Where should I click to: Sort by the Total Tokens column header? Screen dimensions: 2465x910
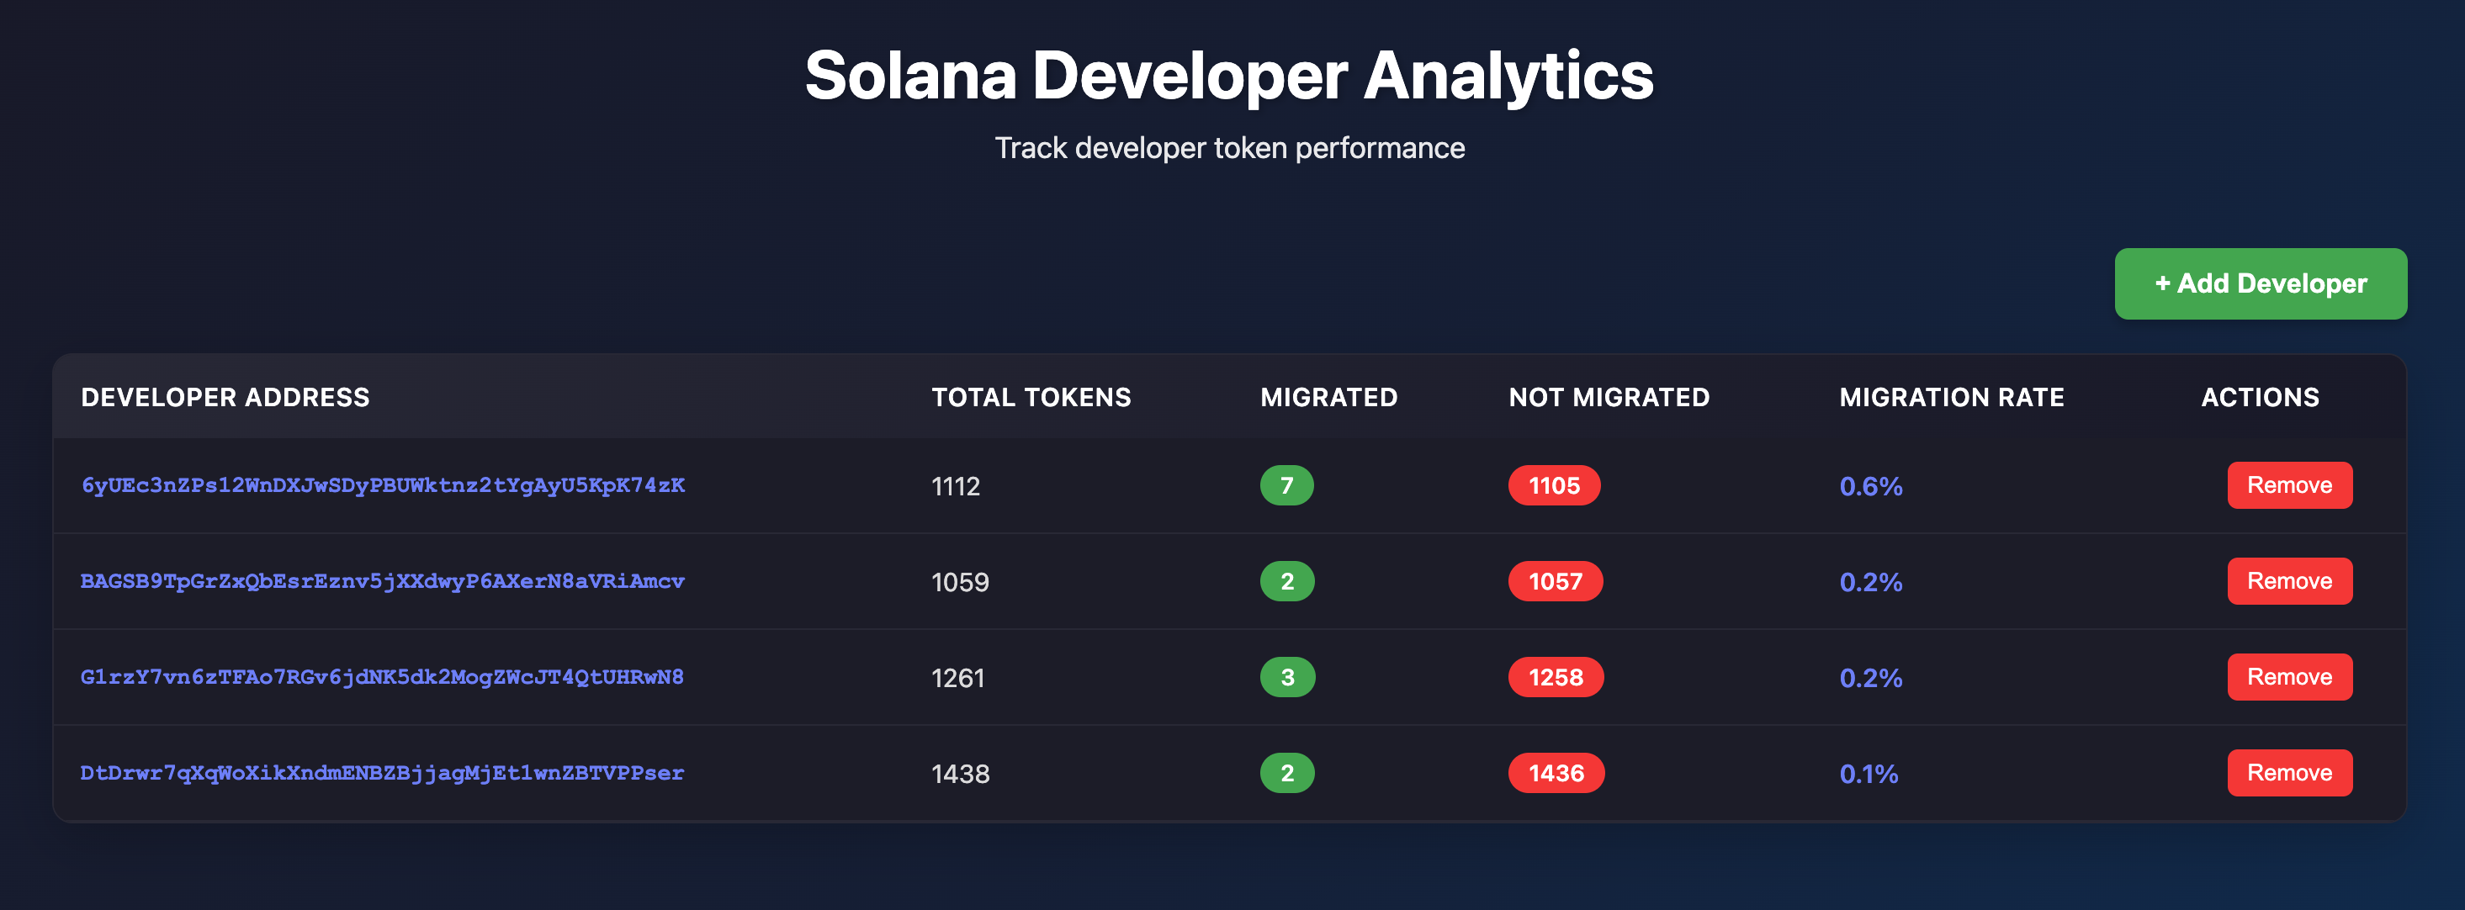pyautogui.click(x=1030, y=397)
